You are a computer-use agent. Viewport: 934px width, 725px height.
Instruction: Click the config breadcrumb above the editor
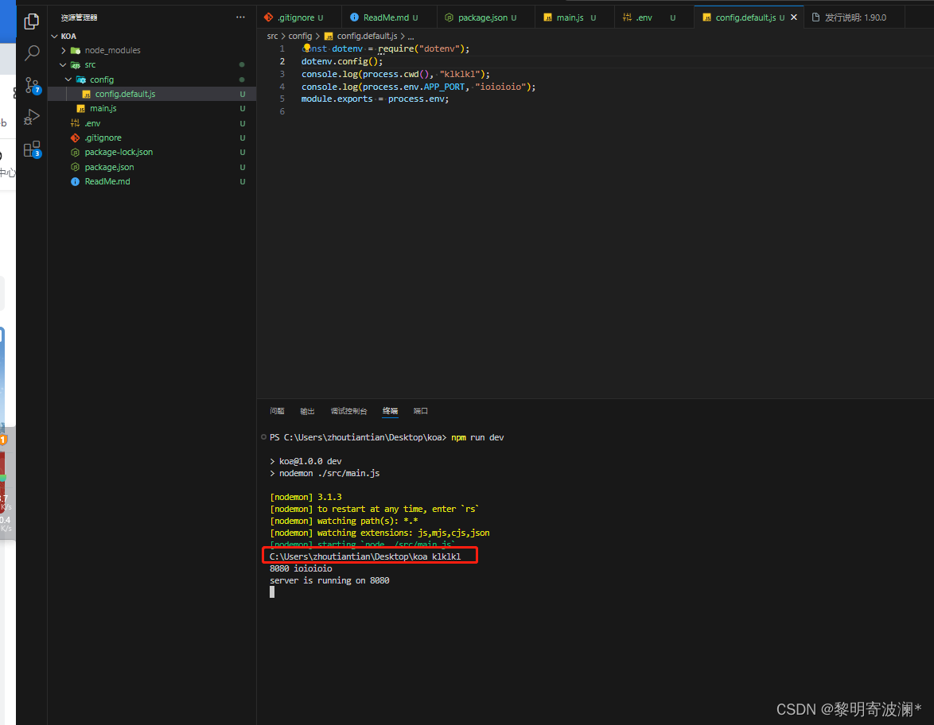pyautogui.click(x=301, y=36)
